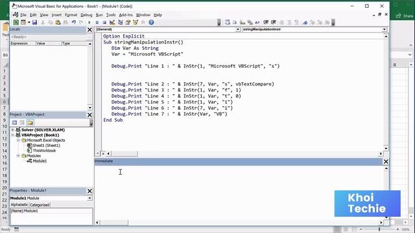Click the Excel zoom slider handle

[379, 229]
